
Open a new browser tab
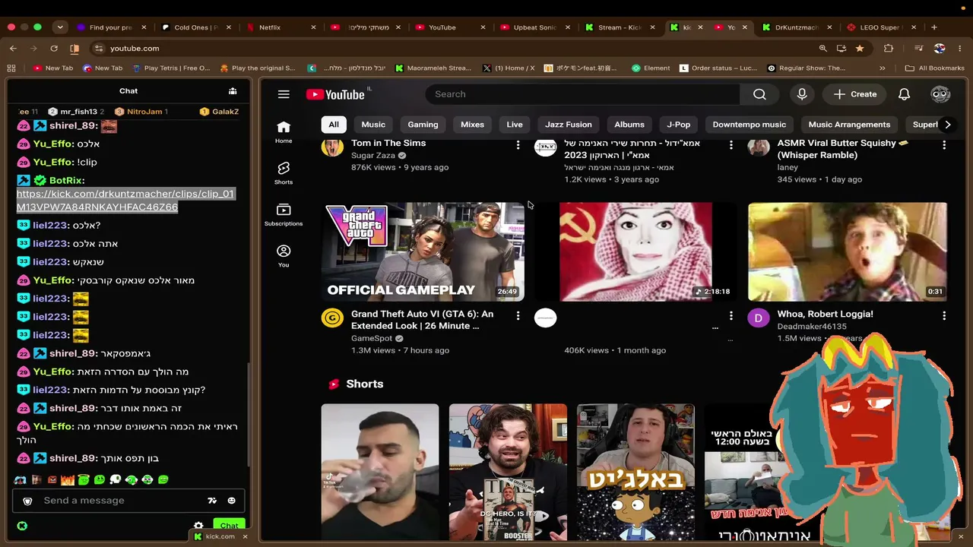click(934, 27)
